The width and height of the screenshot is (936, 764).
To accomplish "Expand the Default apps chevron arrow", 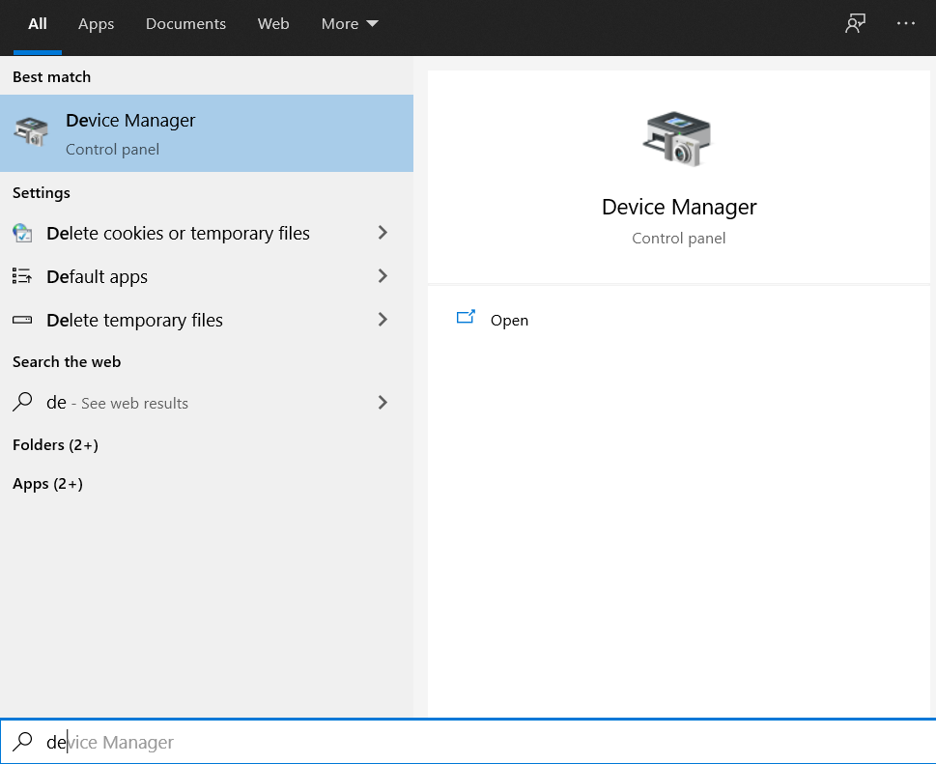I will [x=383, y=276].
